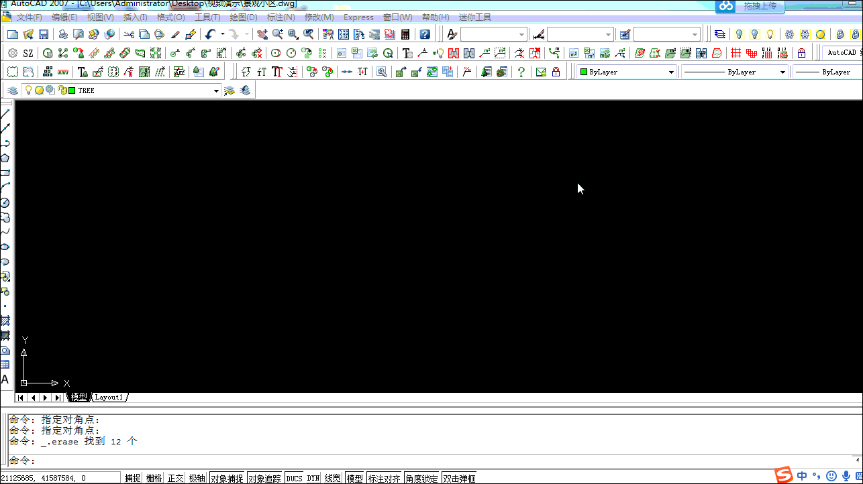Select the Polygon draw tool
863x484 pixels.
coord(5,158)
